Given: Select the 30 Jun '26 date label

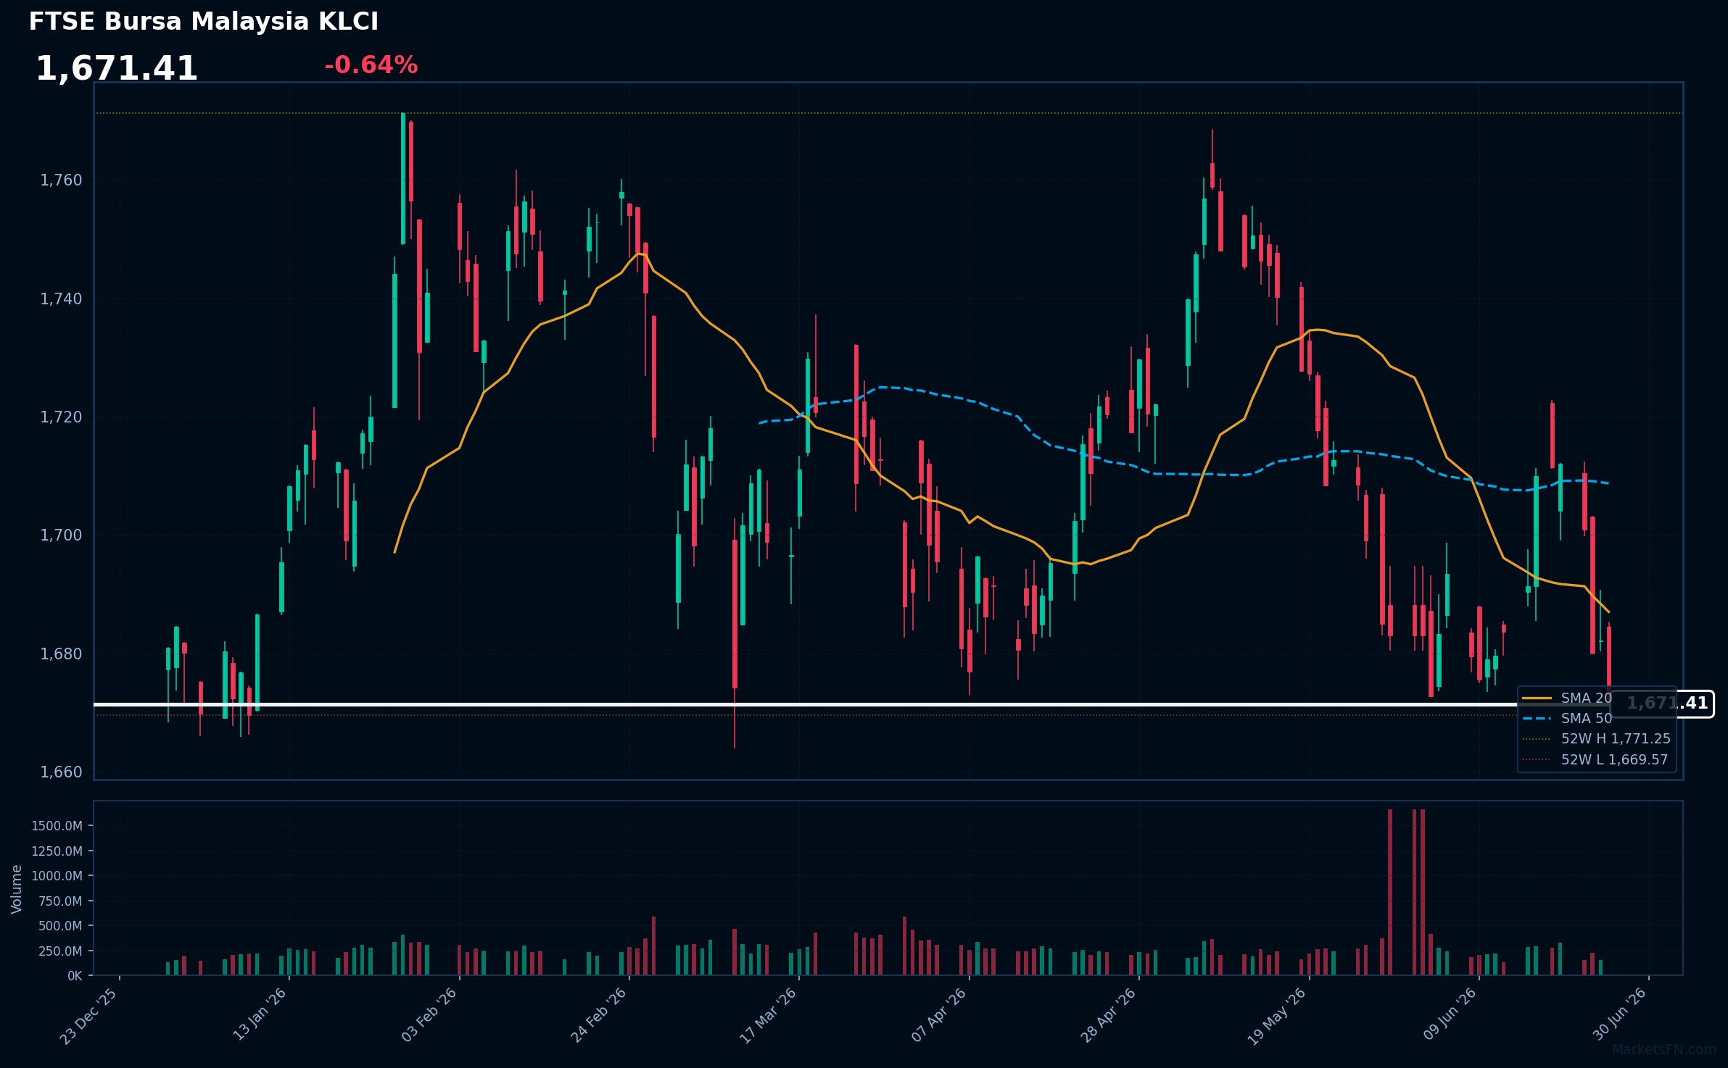Looking at the screenshot, I should [1619, 1015].
